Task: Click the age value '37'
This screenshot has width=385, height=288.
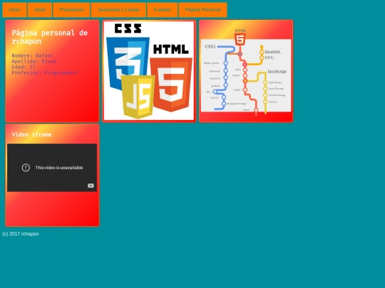Action: pyautogui.click(x=33, y=67)
